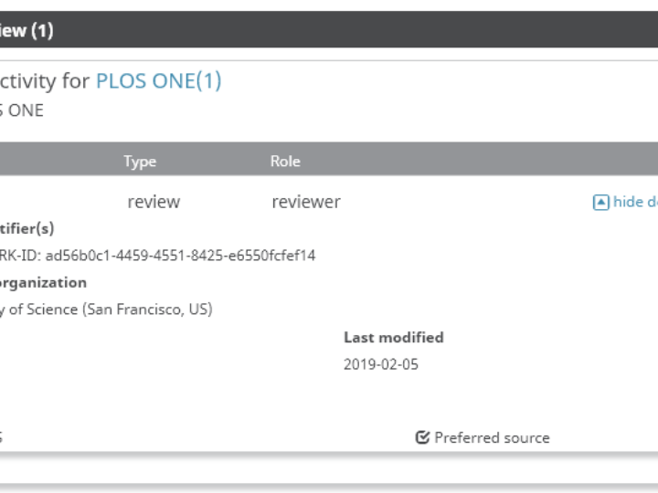Click the review activity for heading text
Image resolution: width=658 pixels, height=493 pixels.
[x=46, y=81]
